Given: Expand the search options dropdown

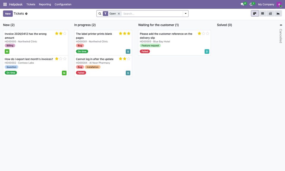Looking at the screenshot, I should tap(186, 14).
